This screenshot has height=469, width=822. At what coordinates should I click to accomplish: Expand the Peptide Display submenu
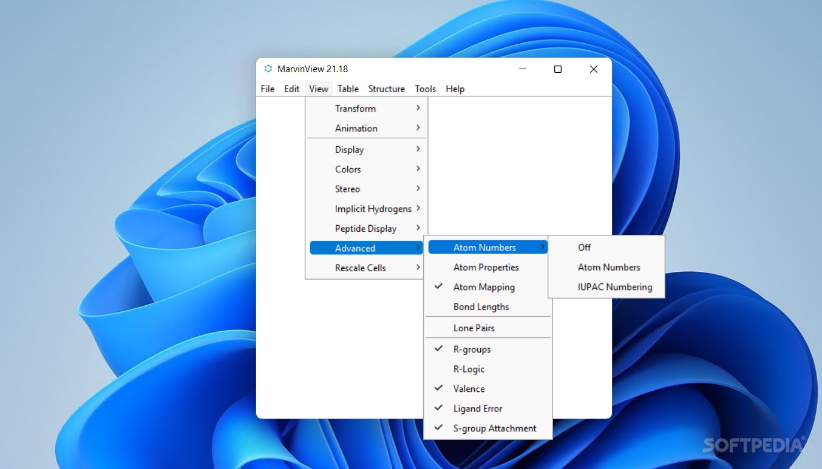pos(366,228)
